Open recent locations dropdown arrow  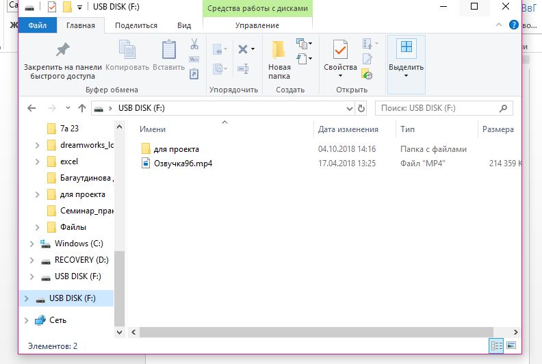(68, 108)
